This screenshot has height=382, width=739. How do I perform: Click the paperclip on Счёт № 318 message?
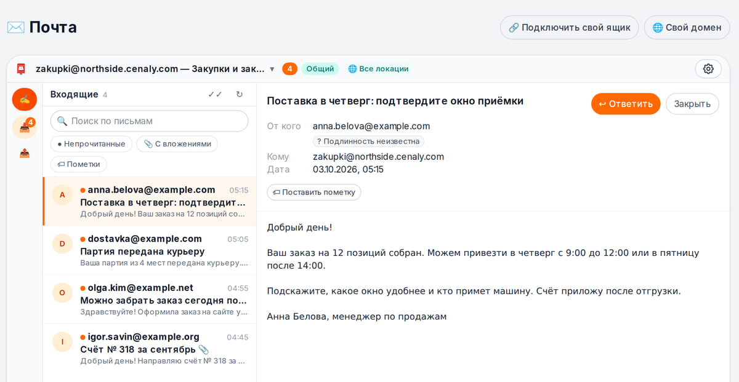(x=204, y=349)
